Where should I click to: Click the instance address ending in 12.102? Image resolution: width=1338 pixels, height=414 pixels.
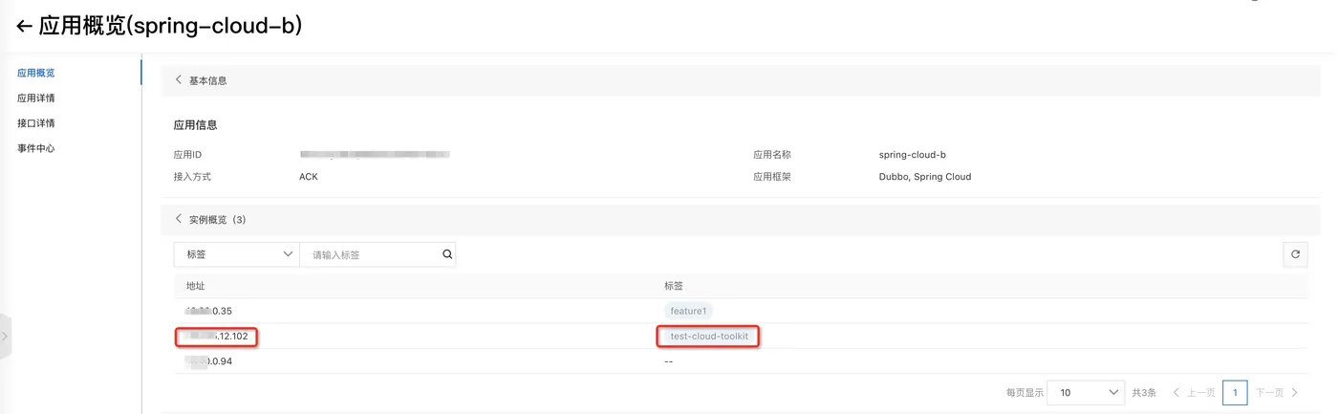pos(217,337)
